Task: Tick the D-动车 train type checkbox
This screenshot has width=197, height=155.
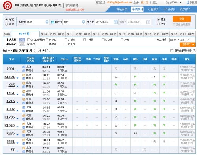Action: (47, 40)
